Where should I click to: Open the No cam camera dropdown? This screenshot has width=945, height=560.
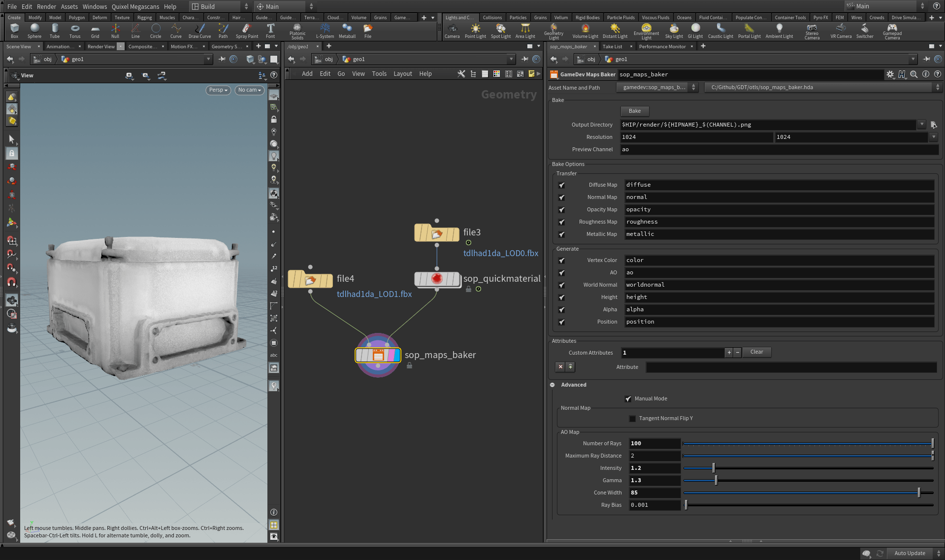[249, 90]
